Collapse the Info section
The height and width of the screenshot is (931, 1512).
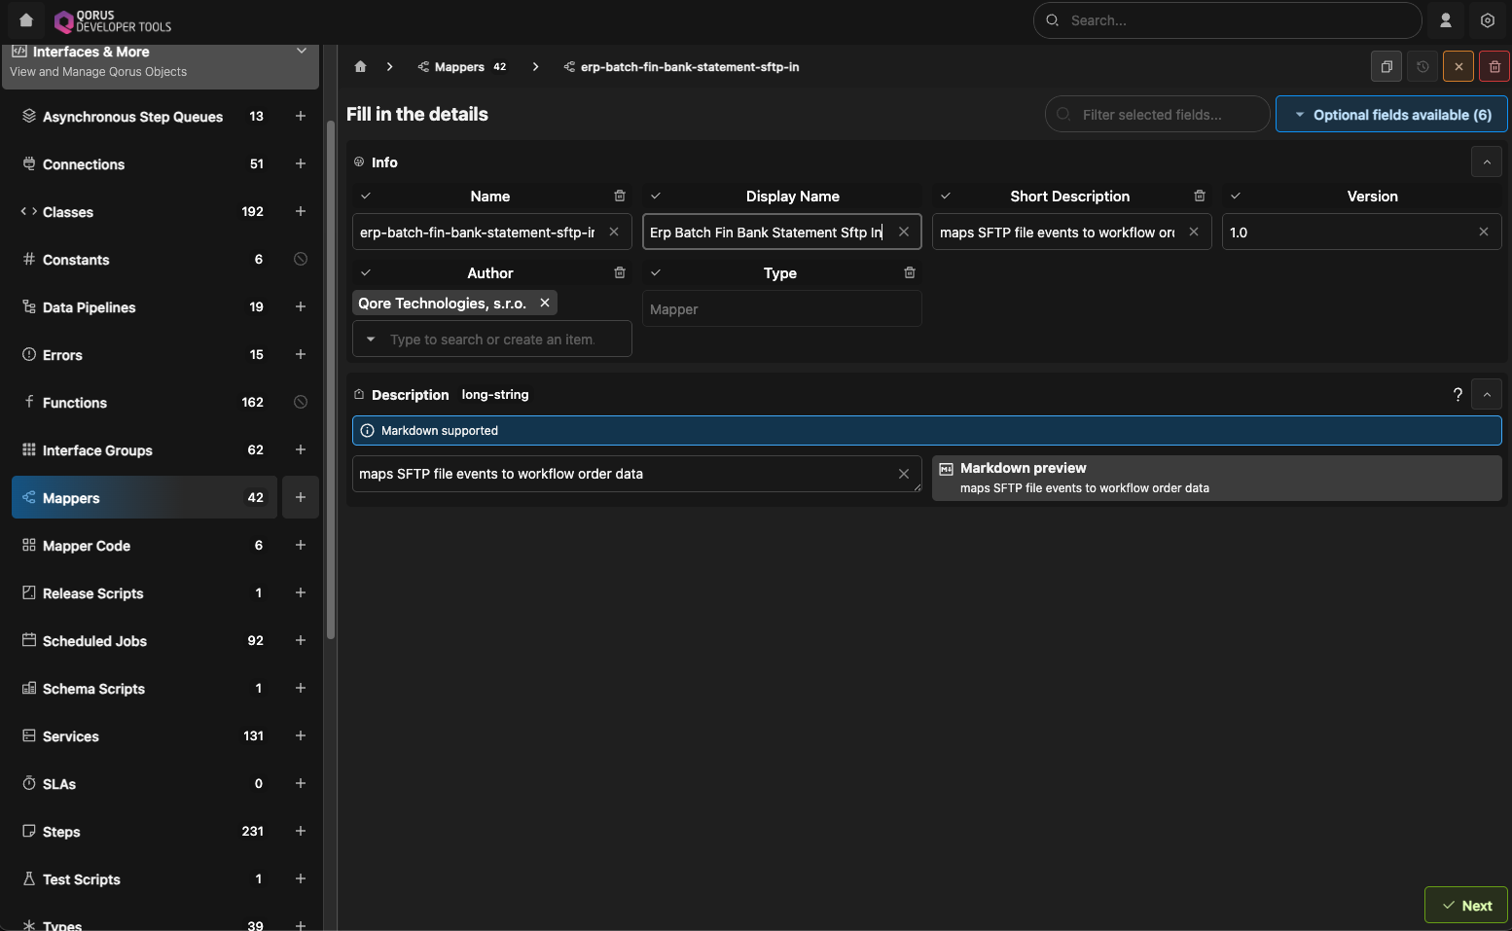pos(1487,161)
